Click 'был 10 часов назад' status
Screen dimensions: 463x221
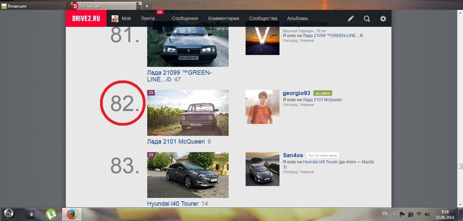click(x=323, y=155)
